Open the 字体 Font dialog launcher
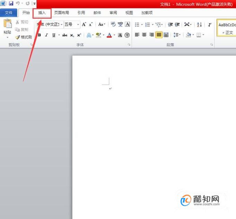 click(129, 44)
